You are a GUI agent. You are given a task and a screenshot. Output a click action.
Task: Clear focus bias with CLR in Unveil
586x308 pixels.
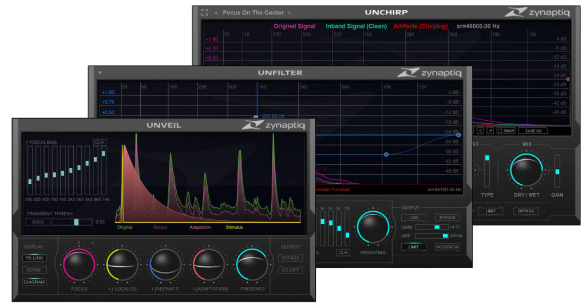(x=100, y=142)
